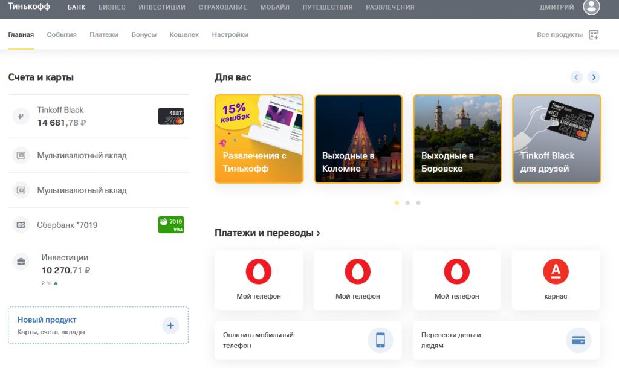619x368 pixels.
Task: Open the user profile avatar icon
Action: point(591,6)
